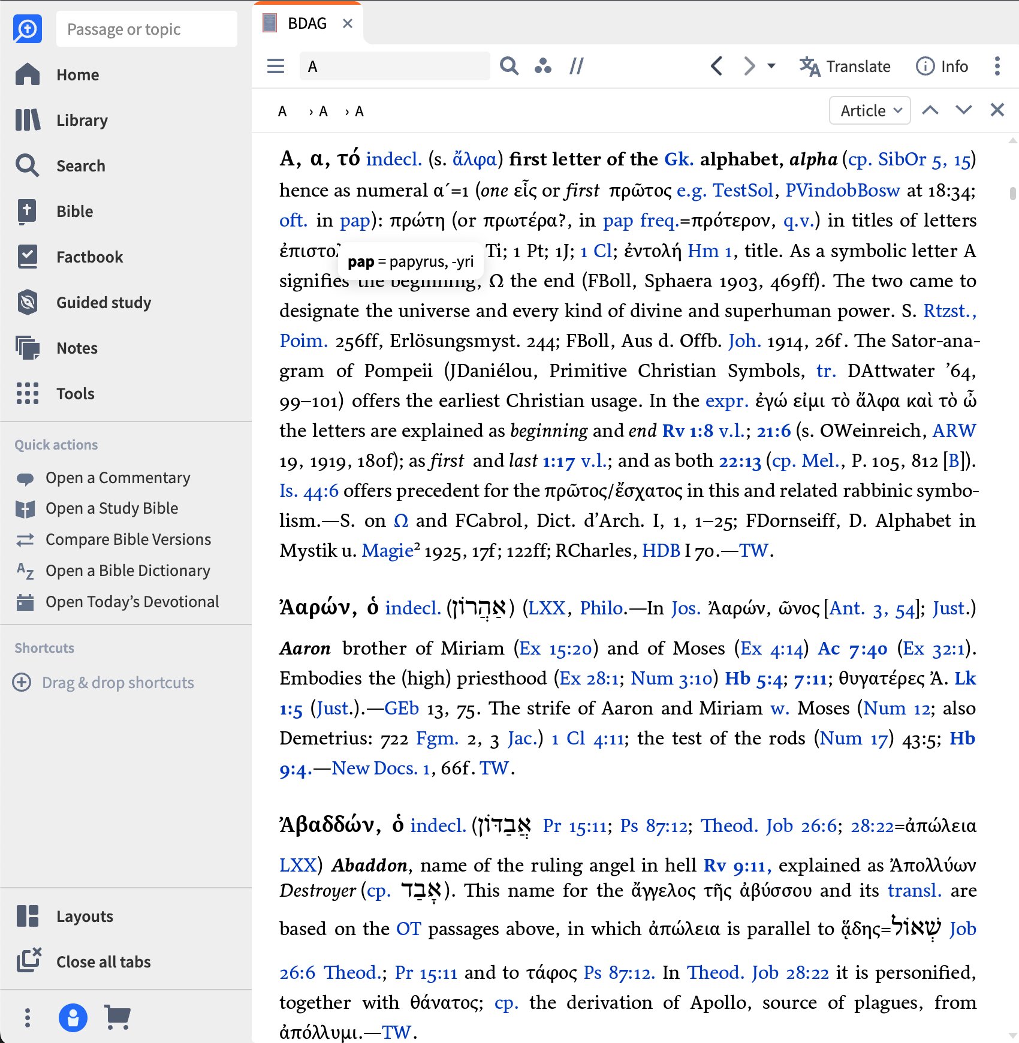Follow the TestSol link
Viewport: 1019px width, 1043px height.
pyautogui.click(x=743, y=190)
